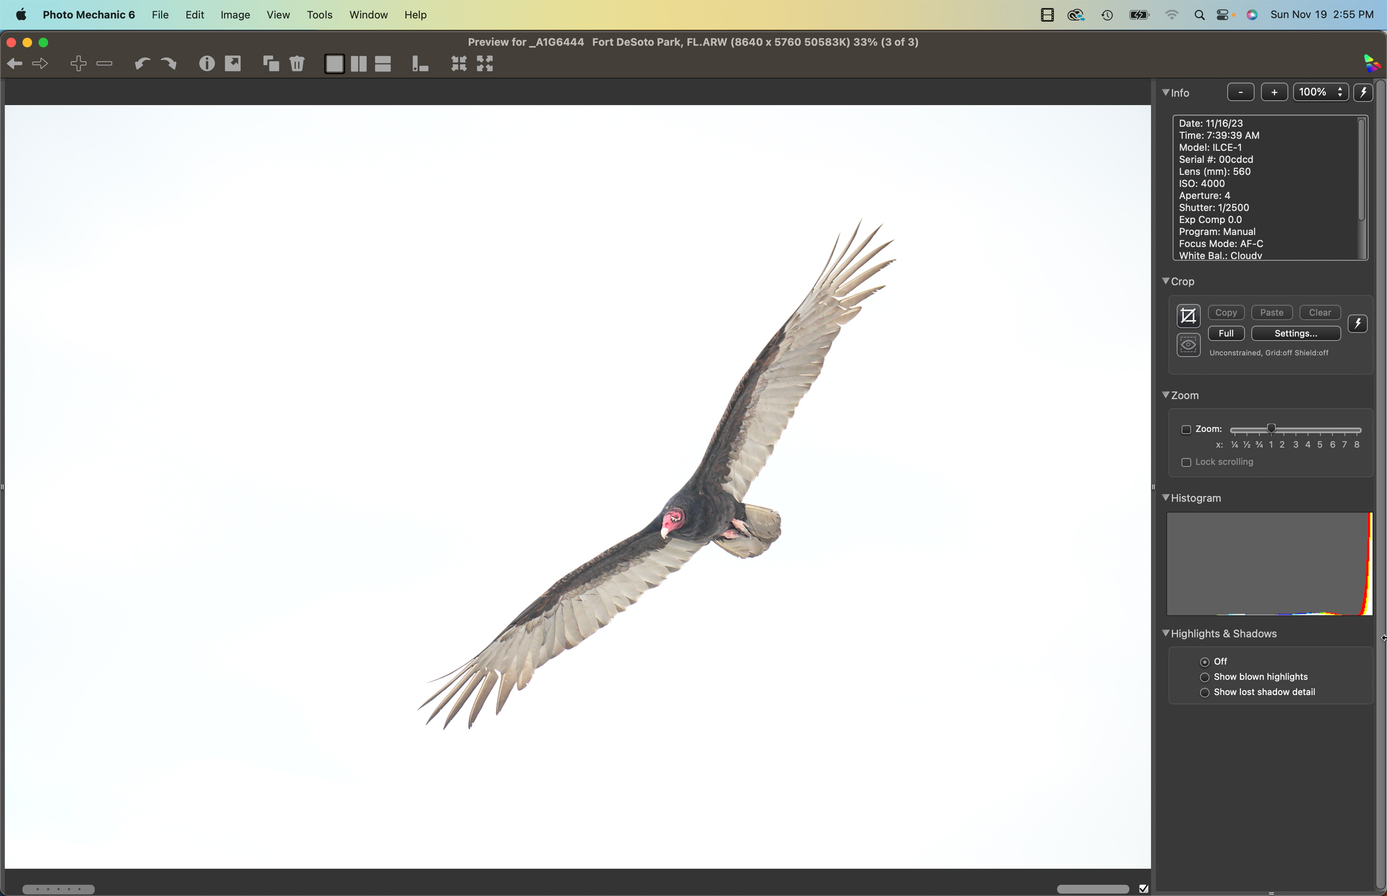This screenshot has width=1387, height=896.
Task: Increase info text size with plus button
Action: (x=1274, y=93)
